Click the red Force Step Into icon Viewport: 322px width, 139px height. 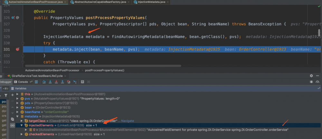tap(56, 82)
